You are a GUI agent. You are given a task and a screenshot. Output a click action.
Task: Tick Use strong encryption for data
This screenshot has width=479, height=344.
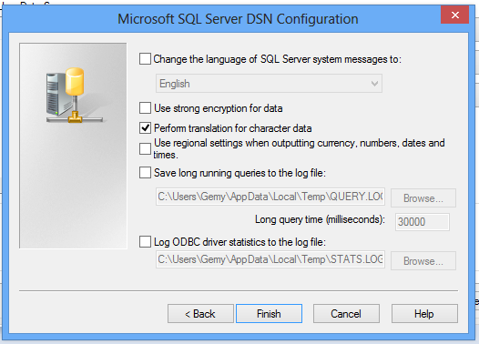click(145, 107)
